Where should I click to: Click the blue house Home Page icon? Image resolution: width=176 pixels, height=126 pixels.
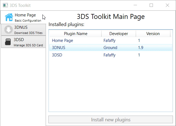pos(9,17)
